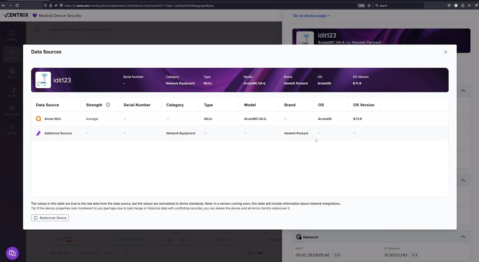This screenshot has width=479, height=262.
Task: Click the Additional Sources purple icon
Action: click(x=38, y=133)
